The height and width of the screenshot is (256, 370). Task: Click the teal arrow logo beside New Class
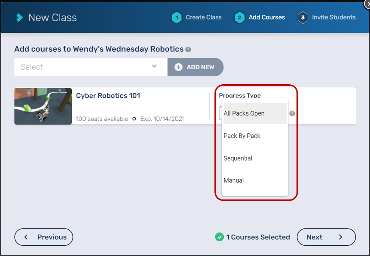pyautogui.click(x=20, y=17)
